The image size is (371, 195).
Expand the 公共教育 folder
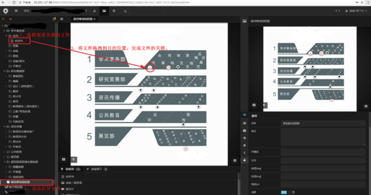(4, 152)
